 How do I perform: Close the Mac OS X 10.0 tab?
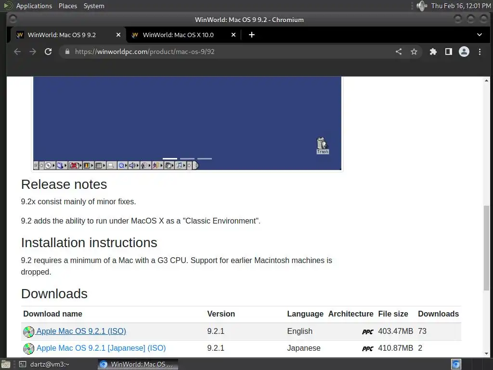(234, 35)
